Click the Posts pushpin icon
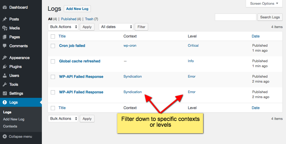This screenshot has width=286, height=144. 5,19
